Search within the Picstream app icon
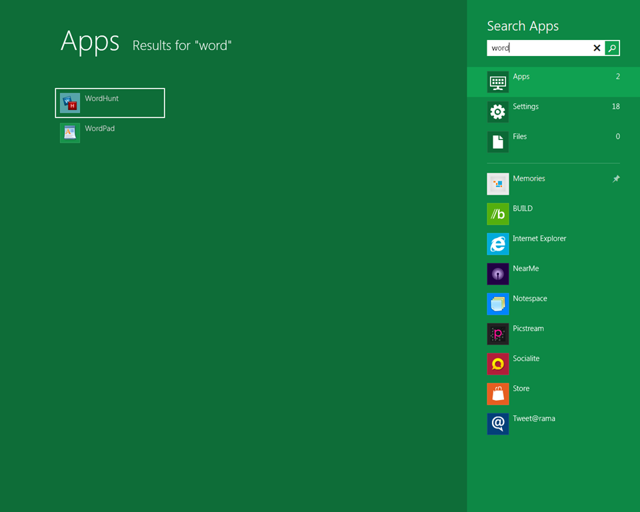Screen dimensions: 640x512 [x=498, y=334]
